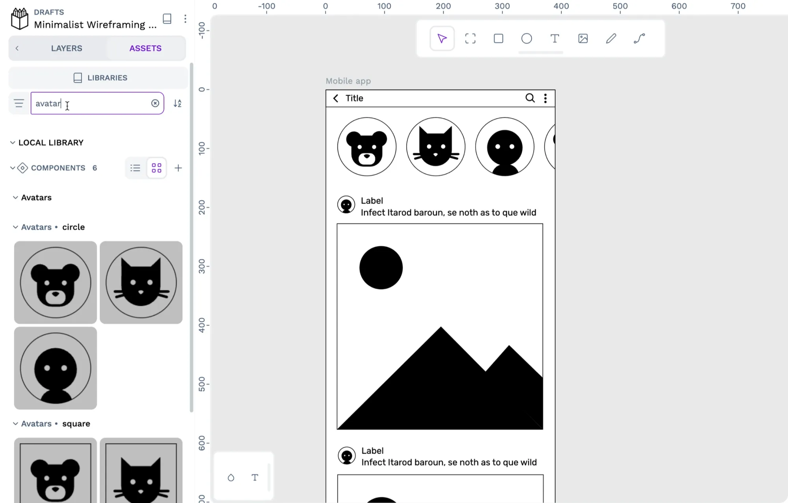This screenshot has width=788, height=503.
Task: Click the Add component (+) button
Action: [x=178, y=168]
